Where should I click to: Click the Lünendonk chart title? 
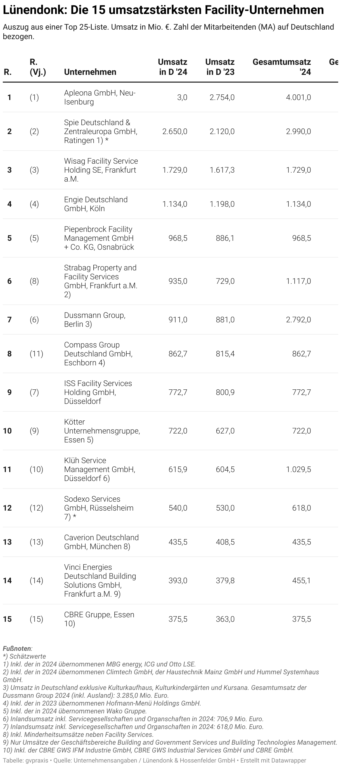(x=163, y=10)
